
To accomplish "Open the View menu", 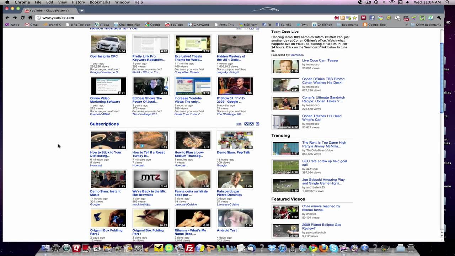I will tap(62, 2).
